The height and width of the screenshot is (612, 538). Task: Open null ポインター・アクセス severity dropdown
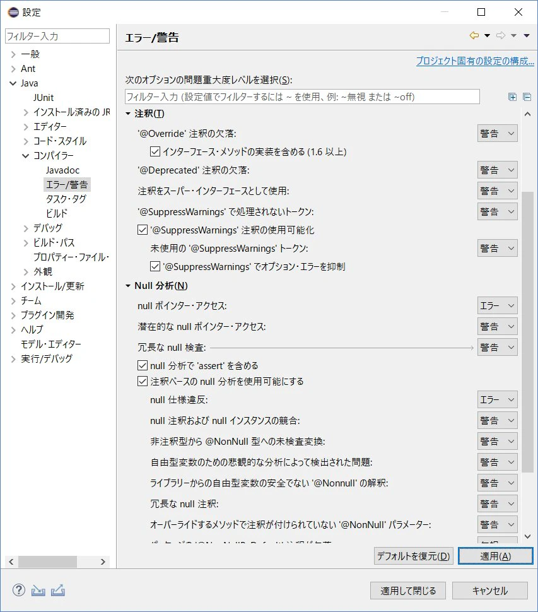498,305
